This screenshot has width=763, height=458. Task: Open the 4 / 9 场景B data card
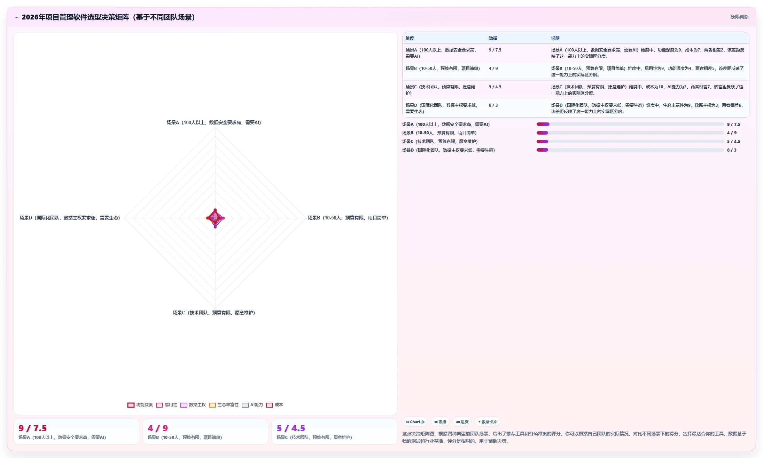(x=205, y=432)
